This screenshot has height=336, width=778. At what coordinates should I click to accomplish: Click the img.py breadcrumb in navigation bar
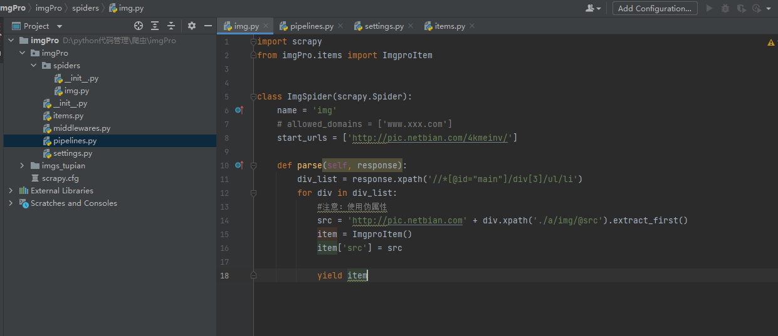(126, 8)
